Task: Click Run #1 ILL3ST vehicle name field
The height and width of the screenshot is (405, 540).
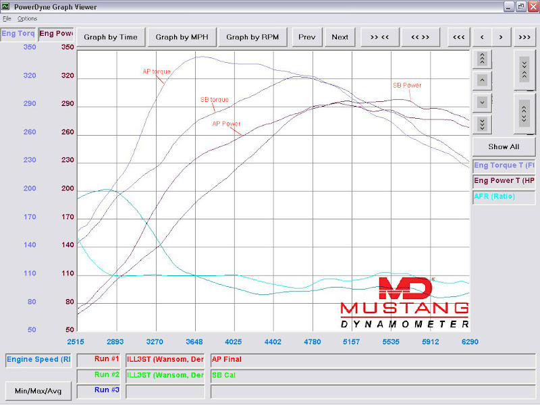Action: pos(165,360)
